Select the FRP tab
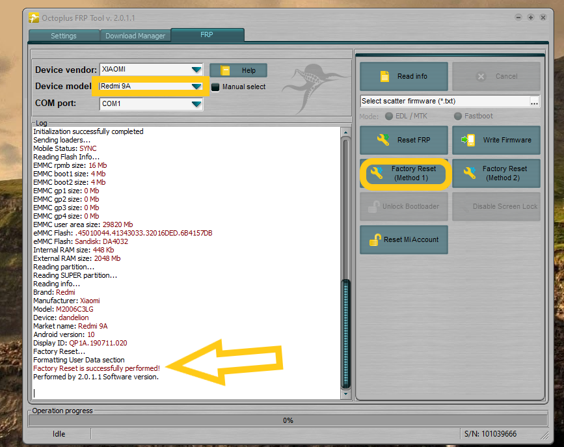Screen dimensions: 564x447 pos(207,34)
